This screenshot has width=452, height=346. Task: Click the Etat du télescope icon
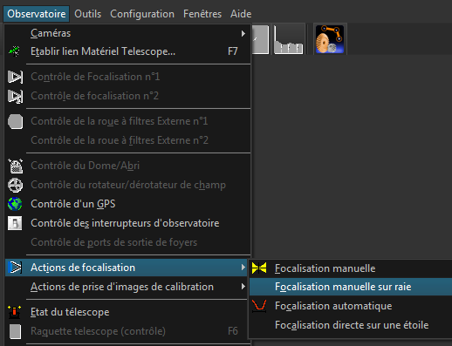click(14, 312)
